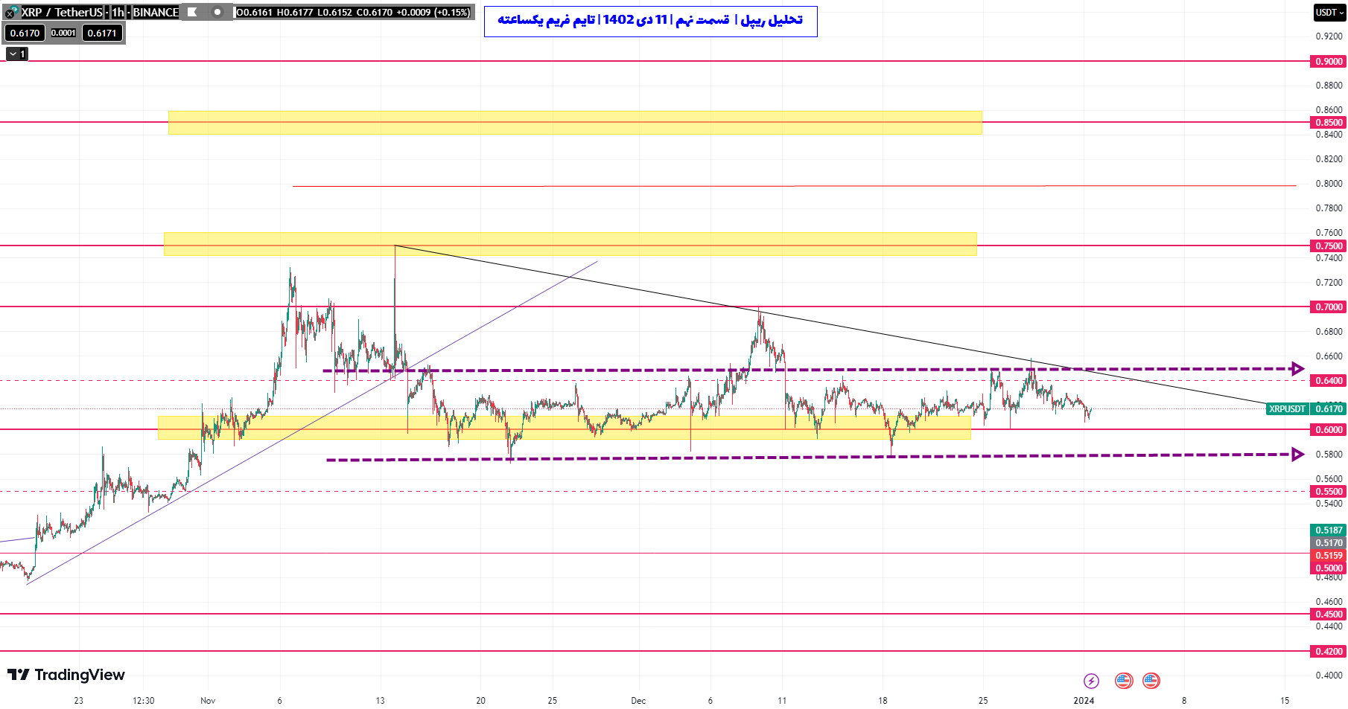This screenshot has width=1348, height=709.
Task: Click the 0.5500 price line label
Action: (x=1329, y=491)
